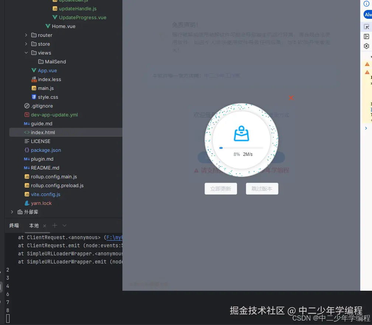Click the 立即更新 update button

(220, 188)
